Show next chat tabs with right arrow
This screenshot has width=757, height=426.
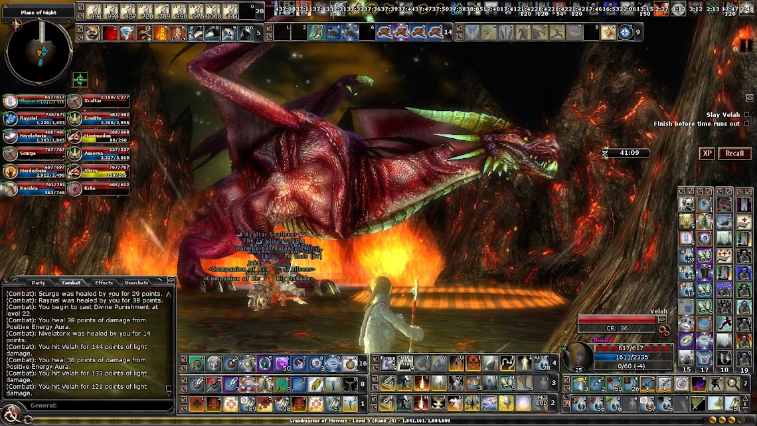pyautogui.click(x=160, y=280)
